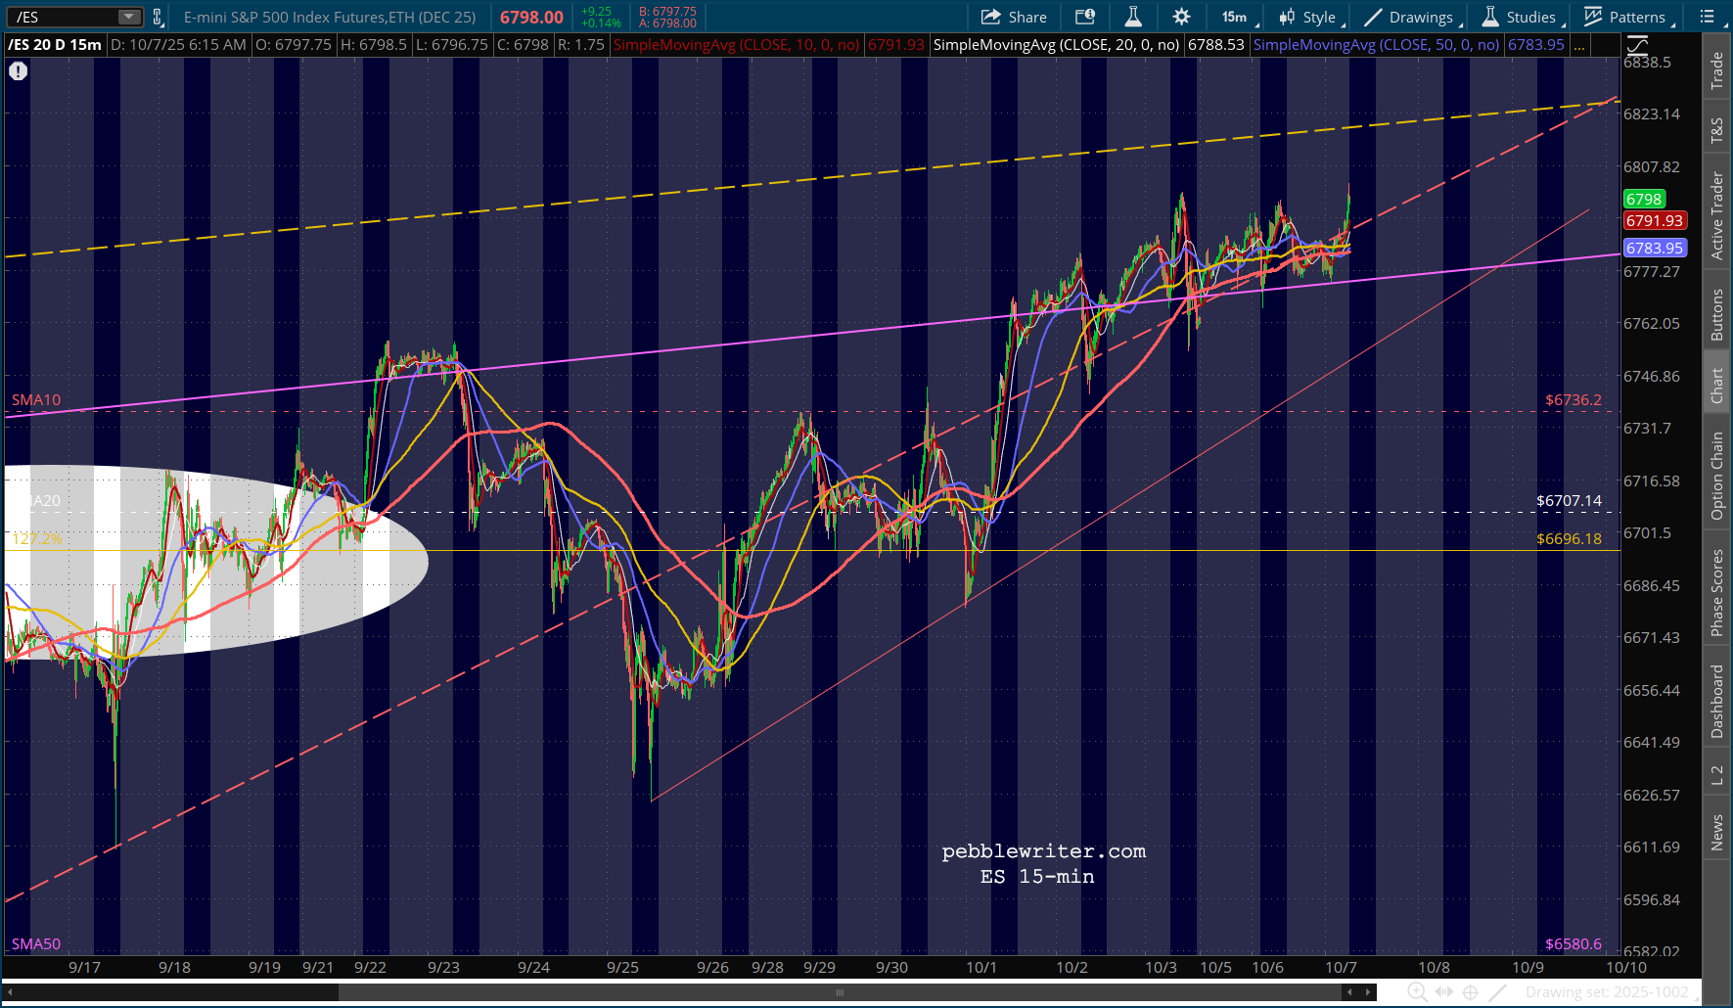Open the Edit Studies flask icon

coord(1133,17)
